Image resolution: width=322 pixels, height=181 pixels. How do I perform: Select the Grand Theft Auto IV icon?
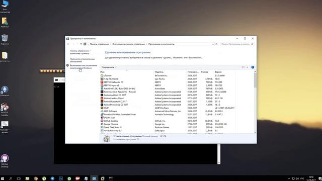[x=102, y=127]
